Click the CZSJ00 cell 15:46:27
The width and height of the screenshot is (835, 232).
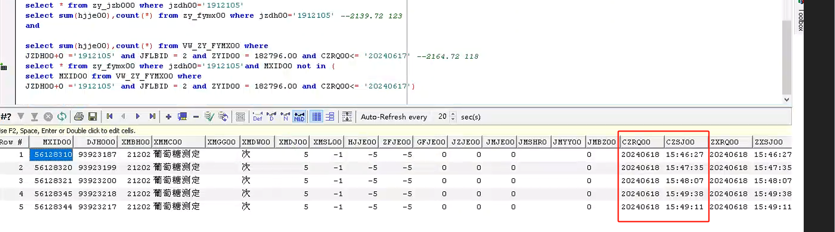(x=686, y=155)
